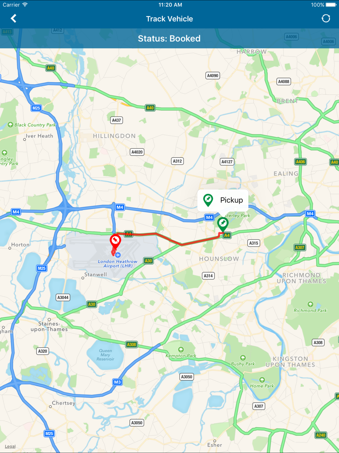Image resolution: width=339 pixels, height=453 pixels.
Task: Tap the Status: Booked banner
Action: (x=169, y=38)
